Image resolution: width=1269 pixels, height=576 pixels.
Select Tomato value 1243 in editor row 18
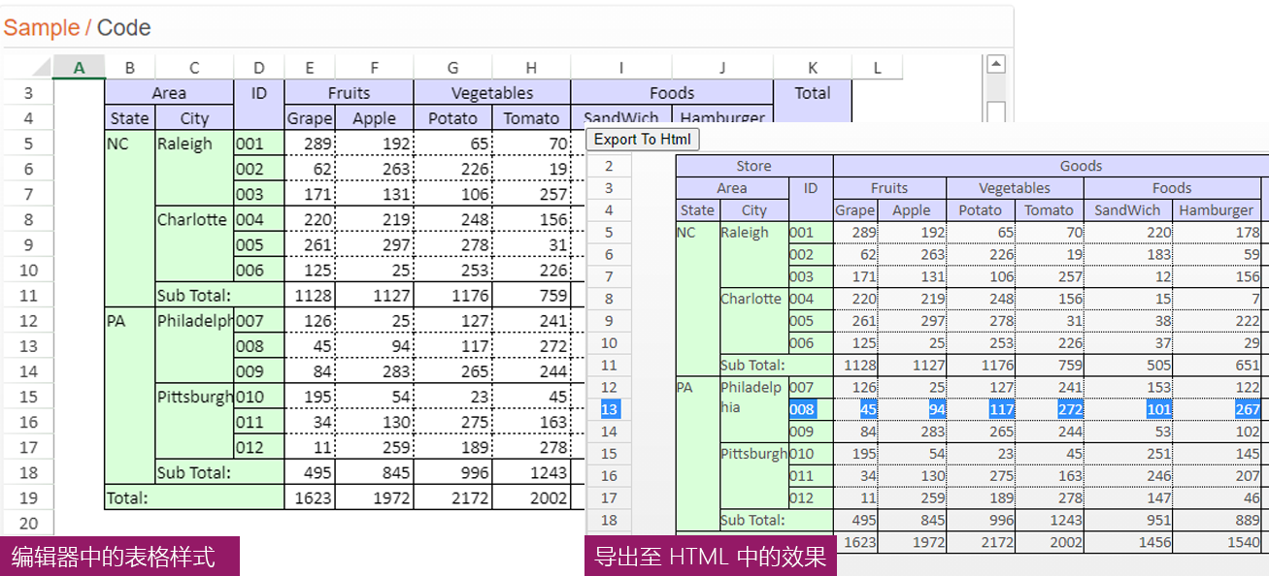(531, 472)
